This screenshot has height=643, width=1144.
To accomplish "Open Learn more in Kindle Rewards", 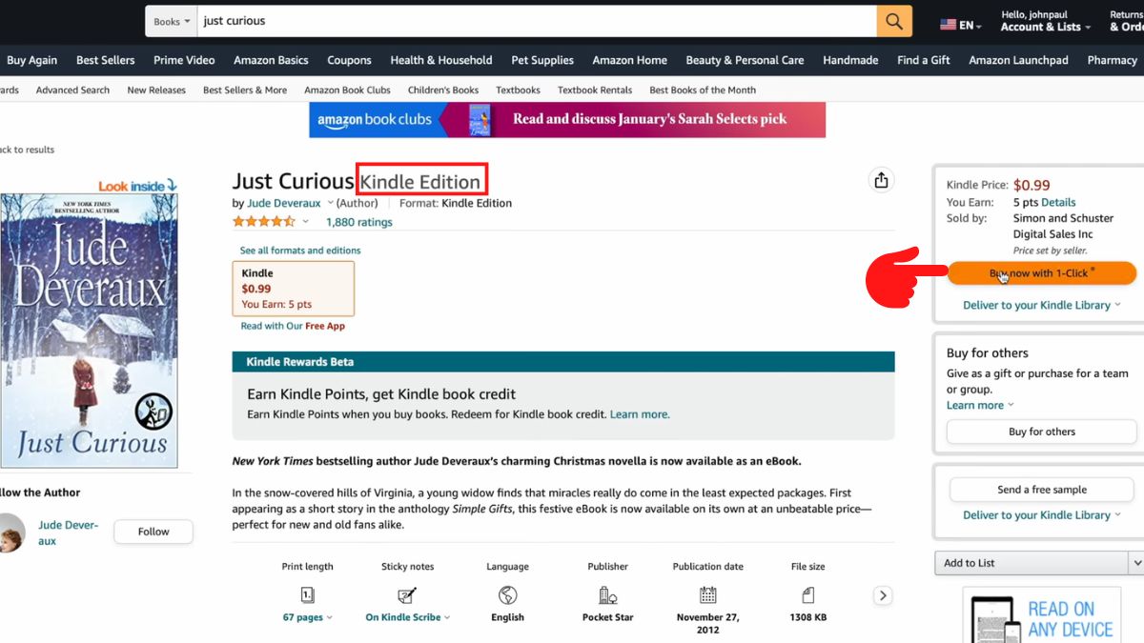I will point(640,414).
